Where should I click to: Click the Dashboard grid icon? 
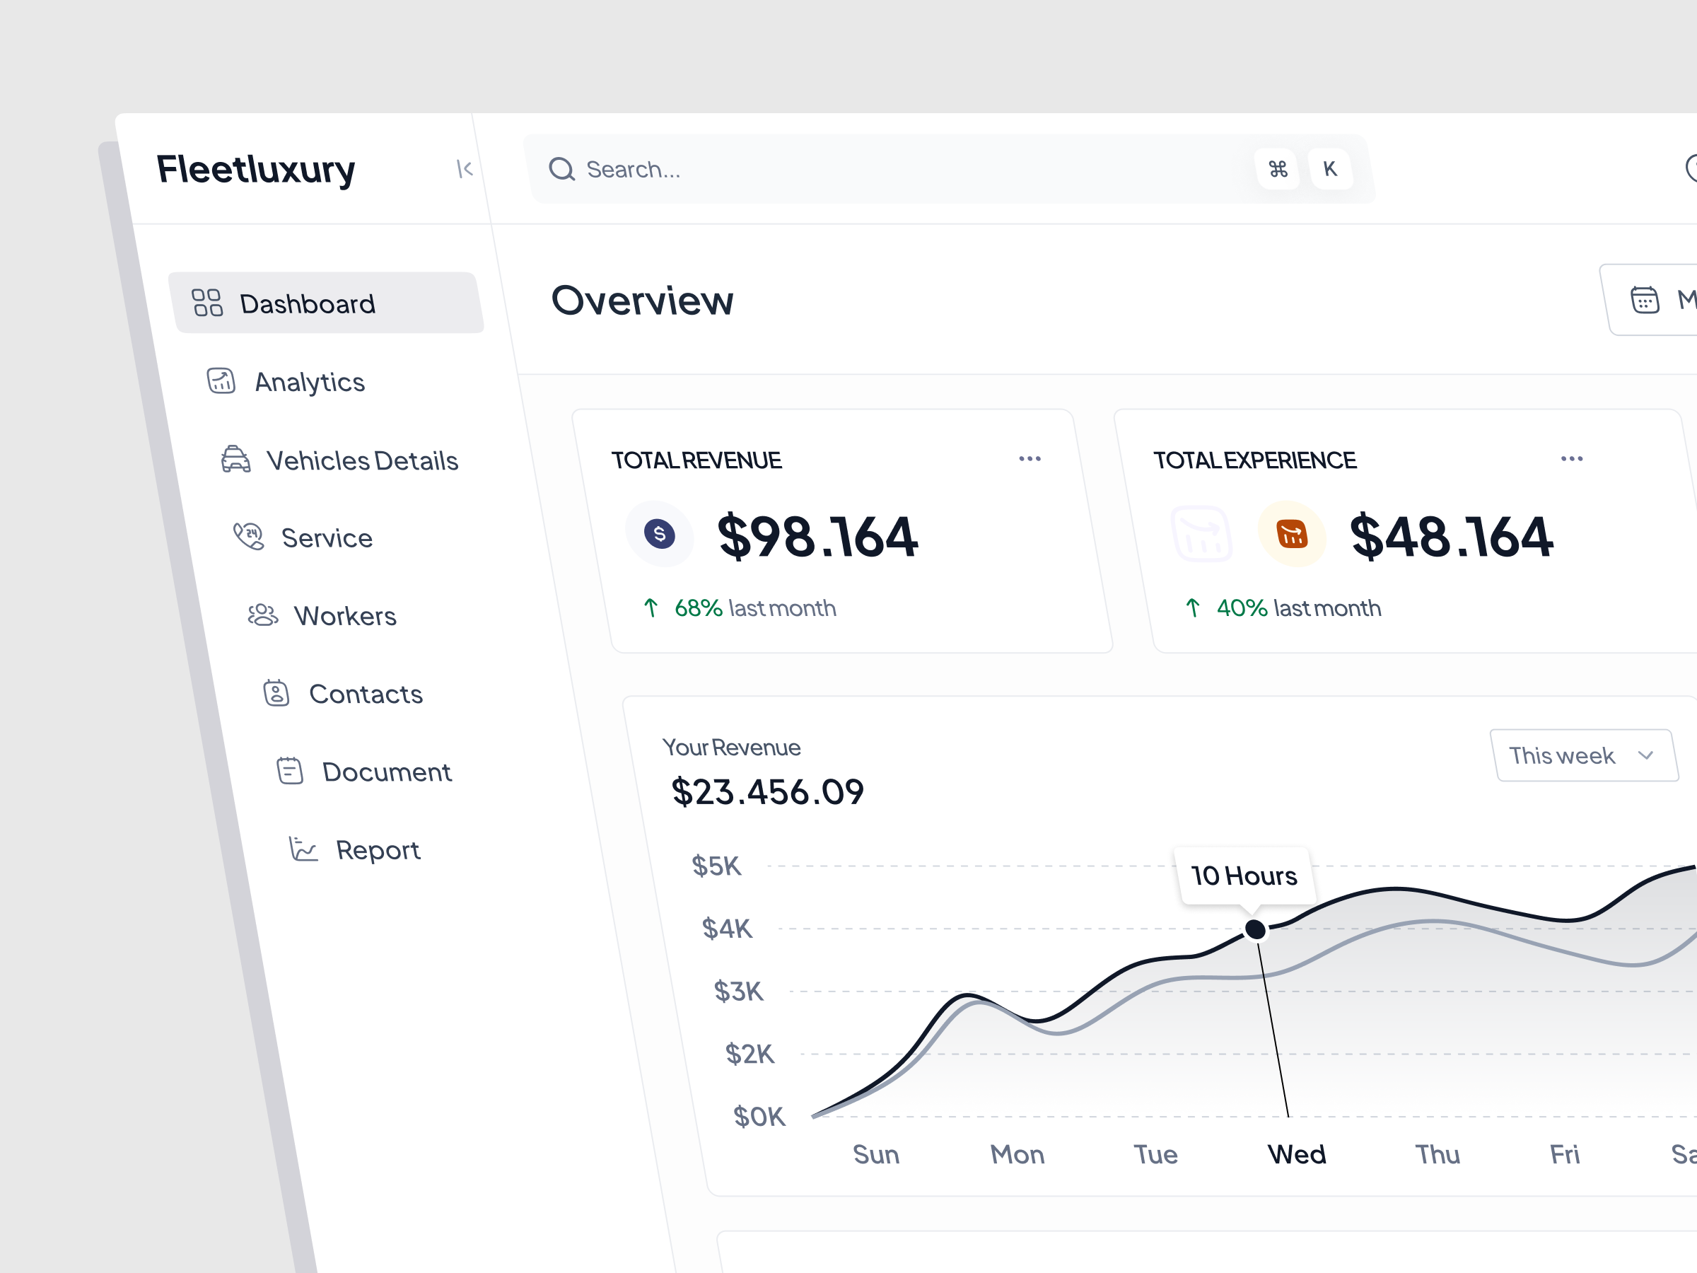pyautogui.click(x=207, y=302)
